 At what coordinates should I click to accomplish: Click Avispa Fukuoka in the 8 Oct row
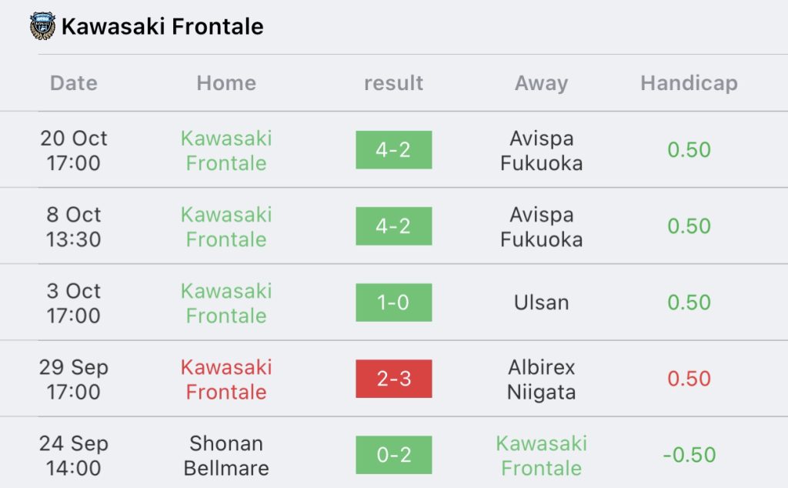point(541,226)
